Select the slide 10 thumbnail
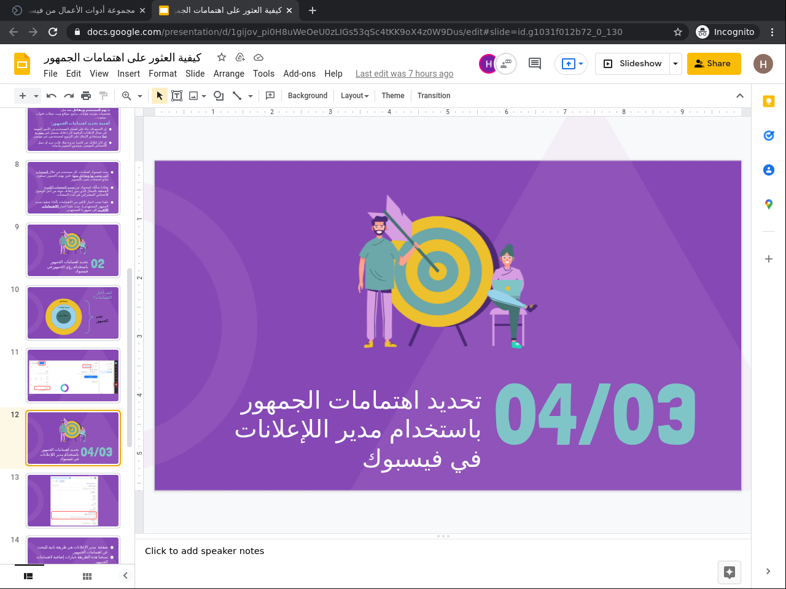Image resolution: width=786 pixels, height=589 pixels. (73, 313)
